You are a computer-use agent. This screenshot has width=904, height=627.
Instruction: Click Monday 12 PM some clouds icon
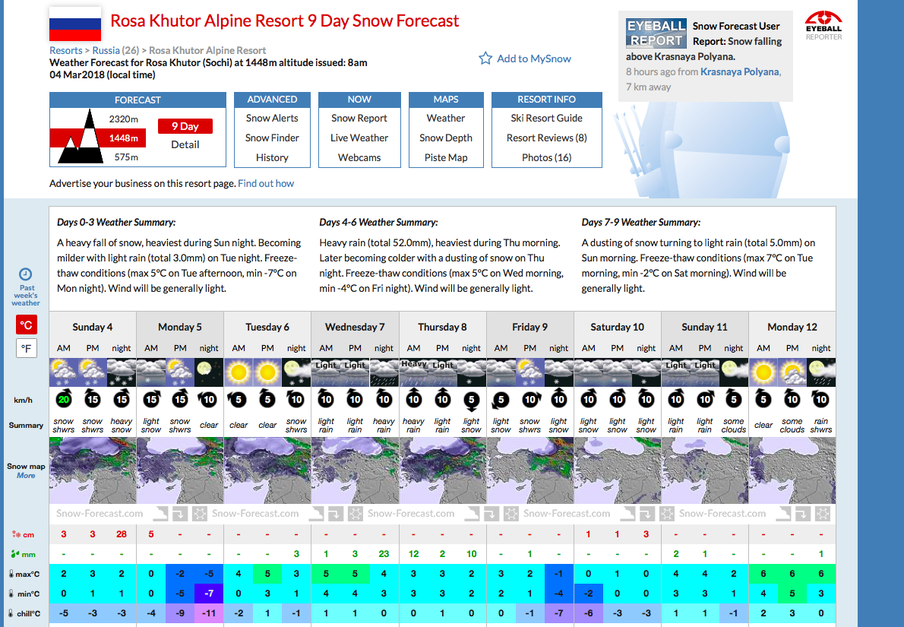(x=792, y=372)
